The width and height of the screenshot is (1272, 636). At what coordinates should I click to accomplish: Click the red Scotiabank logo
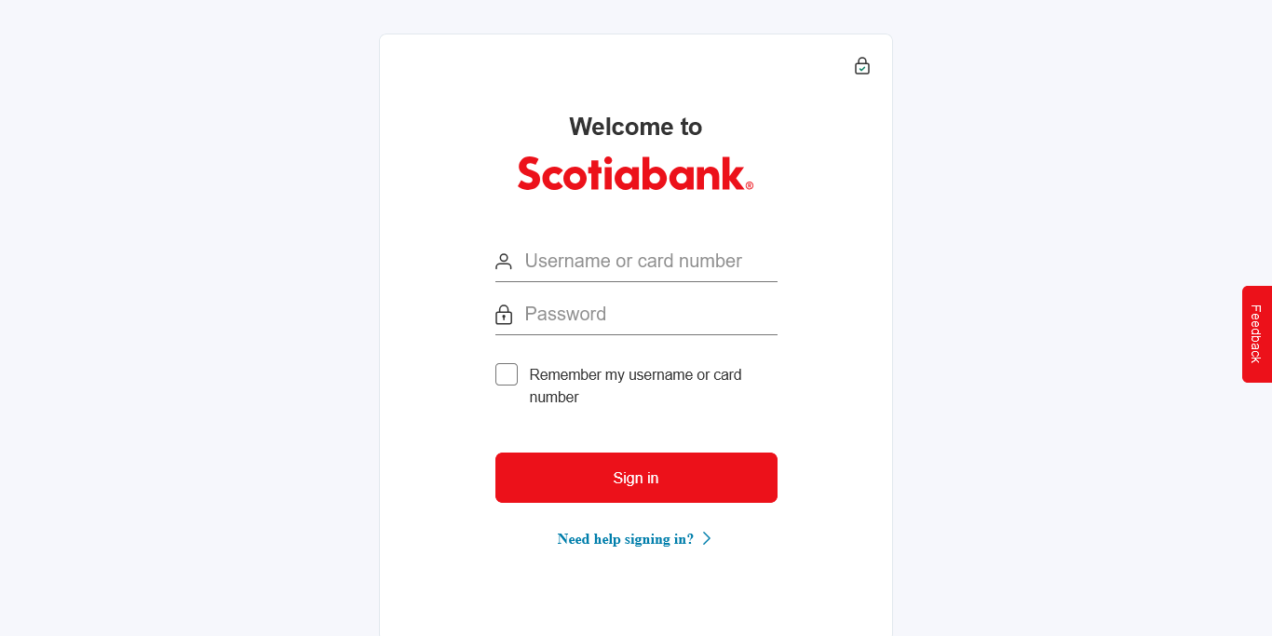(635, 173)
